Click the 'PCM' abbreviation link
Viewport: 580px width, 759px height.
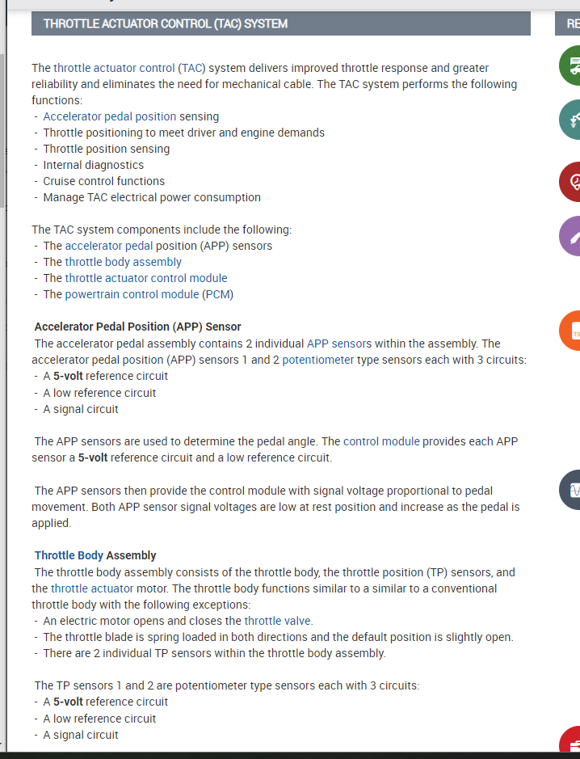[217, 294]
